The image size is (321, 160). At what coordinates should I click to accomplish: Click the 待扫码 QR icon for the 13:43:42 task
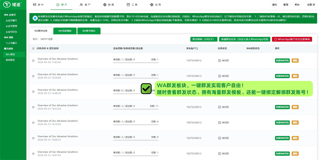(x=219, y=60)
